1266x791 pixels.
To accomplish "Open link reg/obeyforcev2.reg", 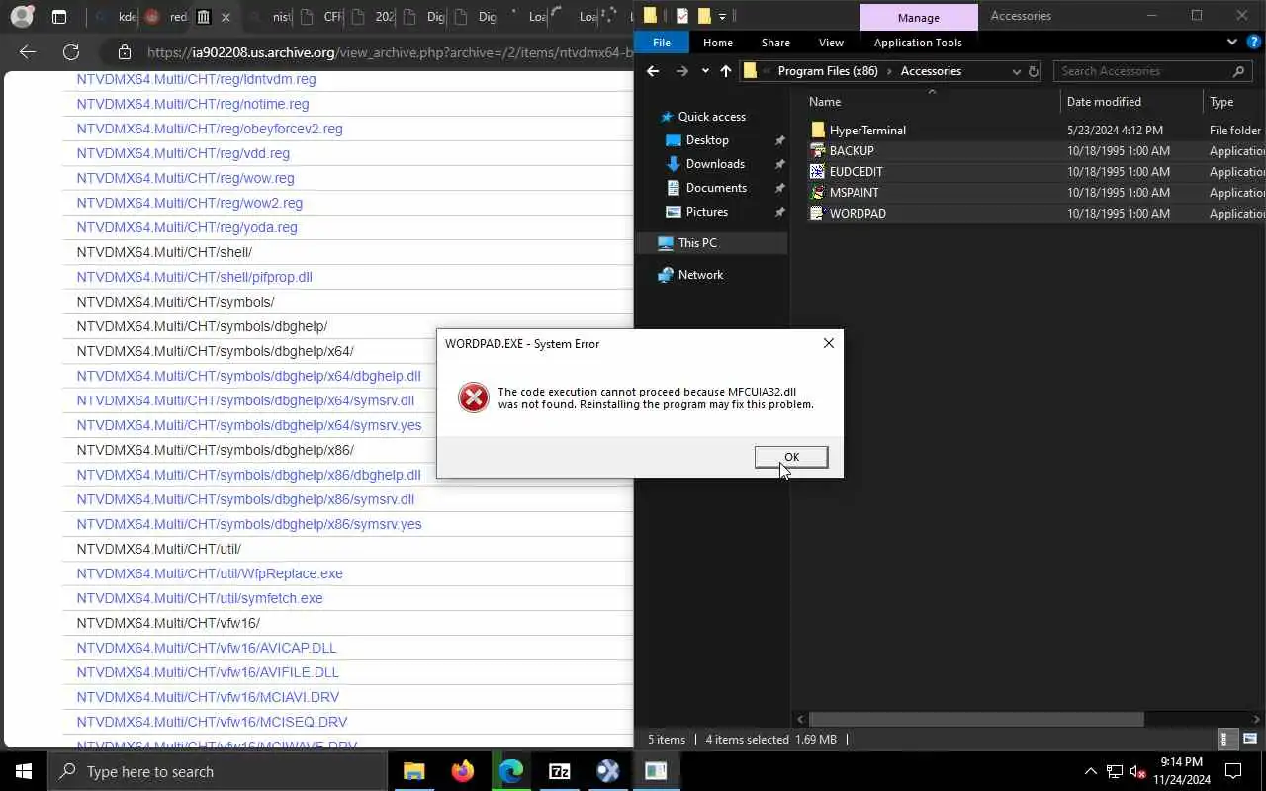I will coord(210,129).
